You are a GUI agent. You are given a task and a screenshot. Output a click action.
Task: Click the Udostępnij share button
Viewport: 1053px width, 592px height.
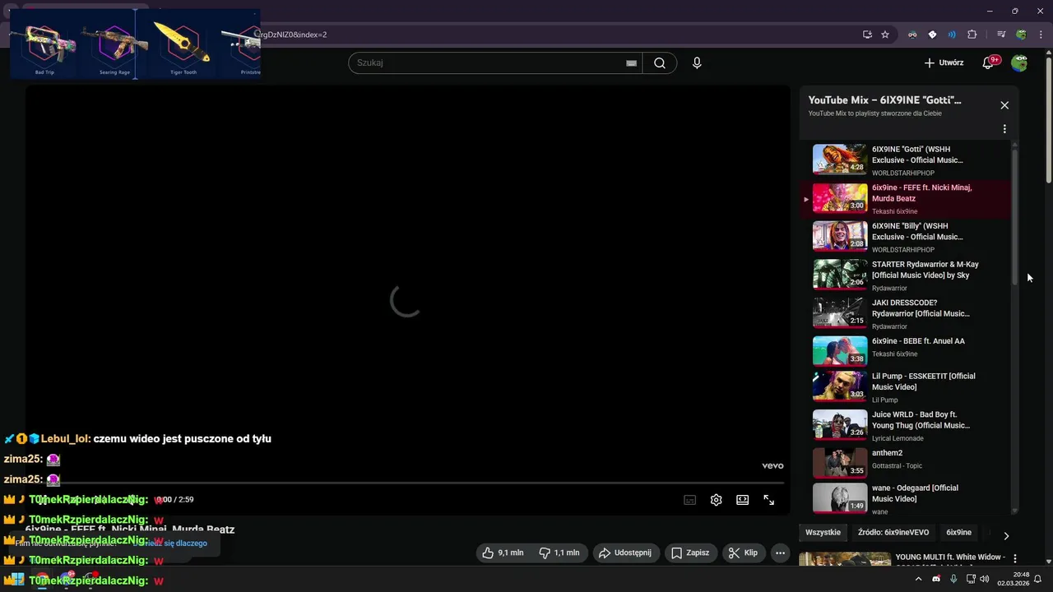[x=625, y=553]
